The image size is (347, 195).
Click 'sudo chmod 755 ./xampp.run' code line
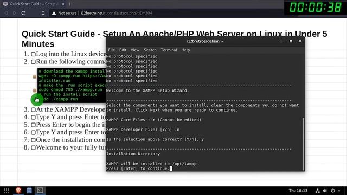click(x=70, y=90)
